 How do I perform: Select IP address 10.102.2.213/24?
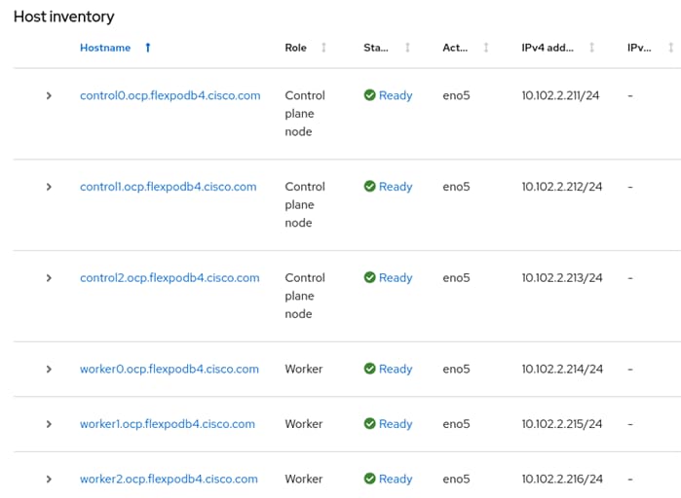click(x=562, y=278)
